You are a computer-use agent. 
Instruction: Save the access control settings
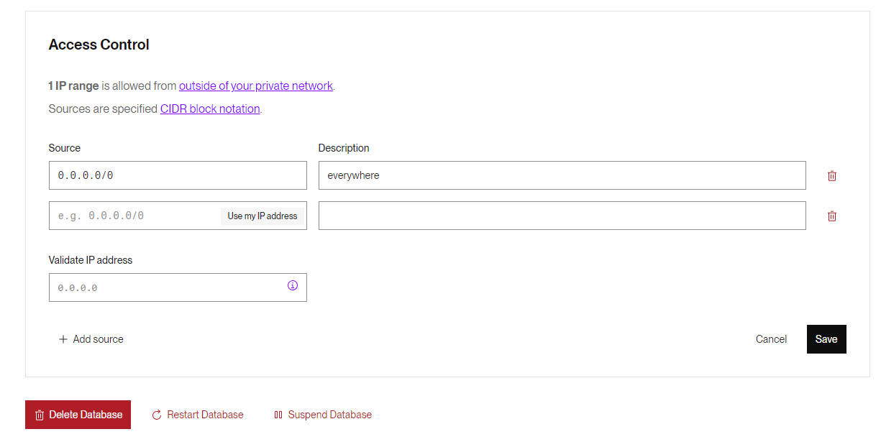tap(826, 339)
